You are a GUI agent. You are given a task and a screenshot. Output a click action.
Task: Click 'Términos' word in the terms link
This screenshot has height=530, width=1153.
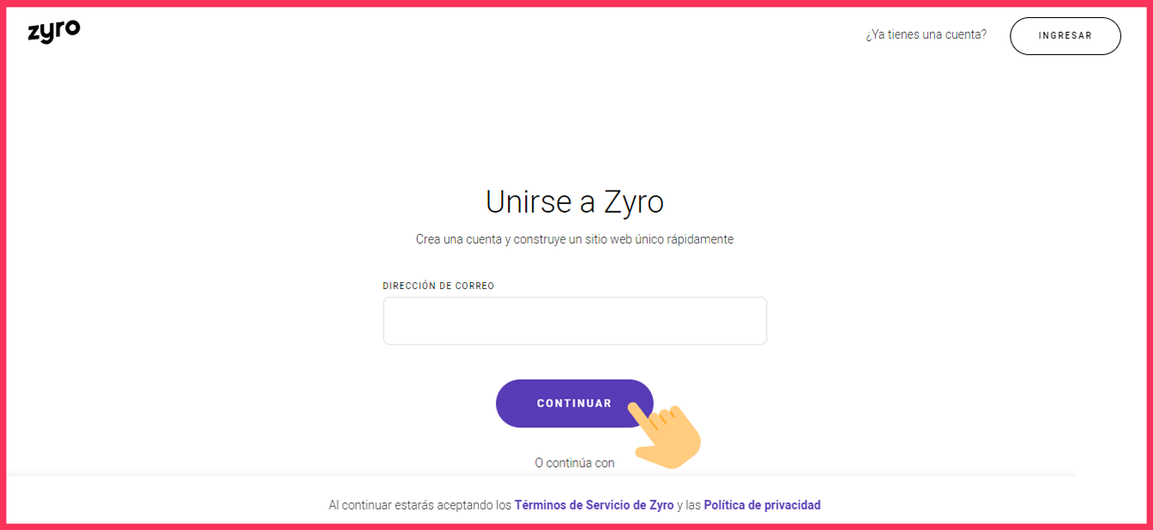540,505
